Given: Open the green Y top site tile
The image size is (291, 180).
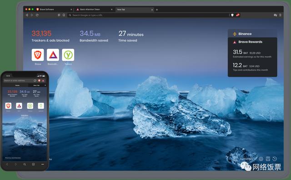Looking at the screenshot, I should click(68, 55).
